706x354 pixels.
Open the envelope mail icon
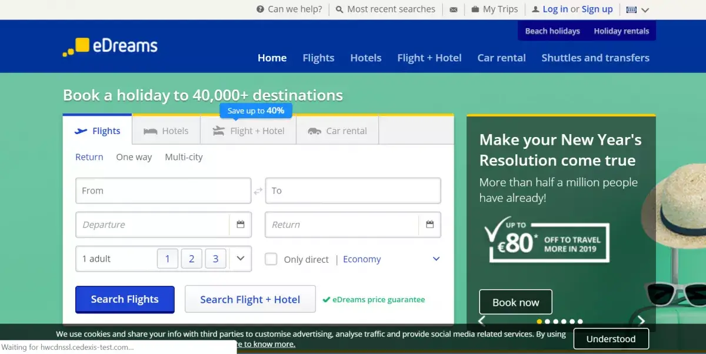[454, 9]
